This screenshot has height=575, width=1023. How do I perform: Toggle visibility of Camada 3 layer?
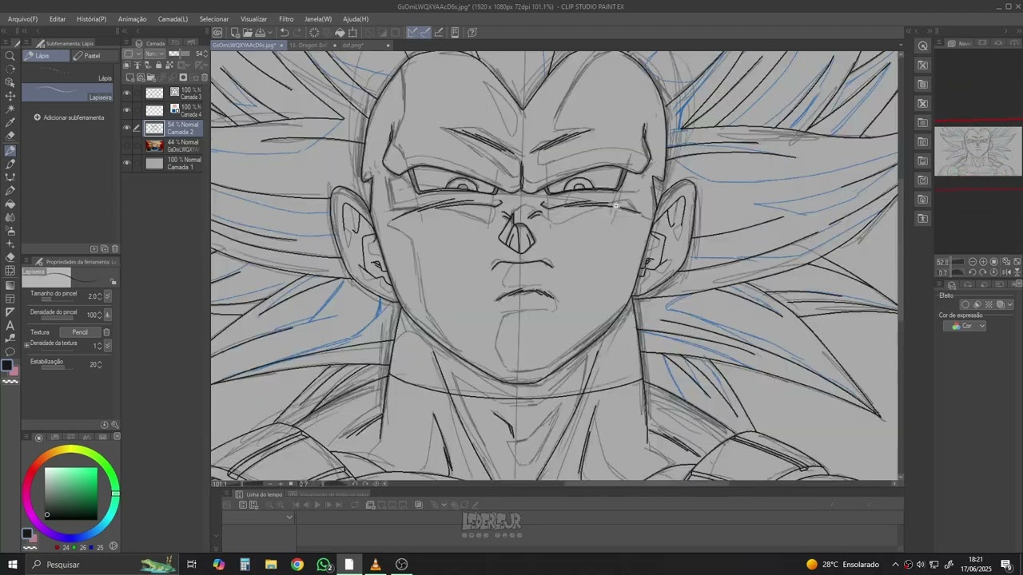point(126,93)
